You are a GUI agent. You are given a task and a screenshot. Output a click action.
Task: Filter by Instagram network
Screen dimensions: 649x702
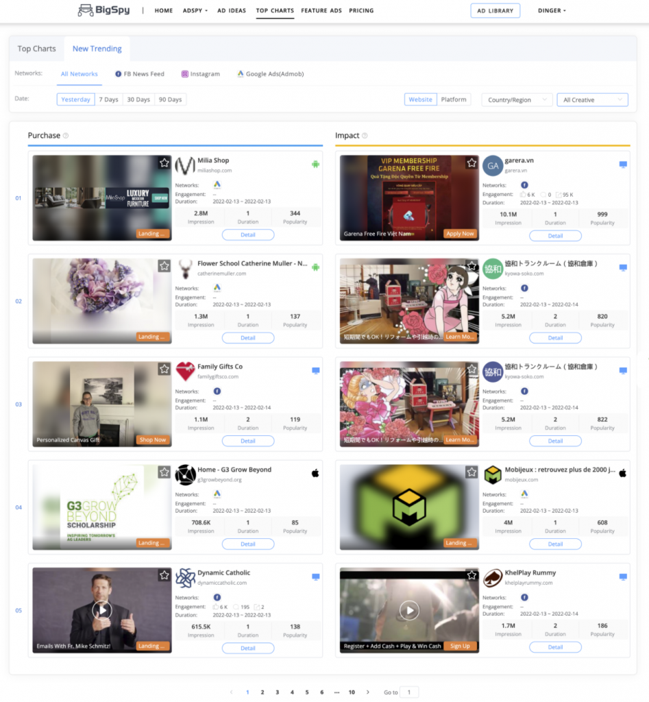201,74
